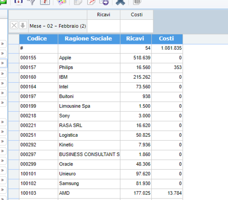
Task: Open the color palette tool
Action: [61, 2]
